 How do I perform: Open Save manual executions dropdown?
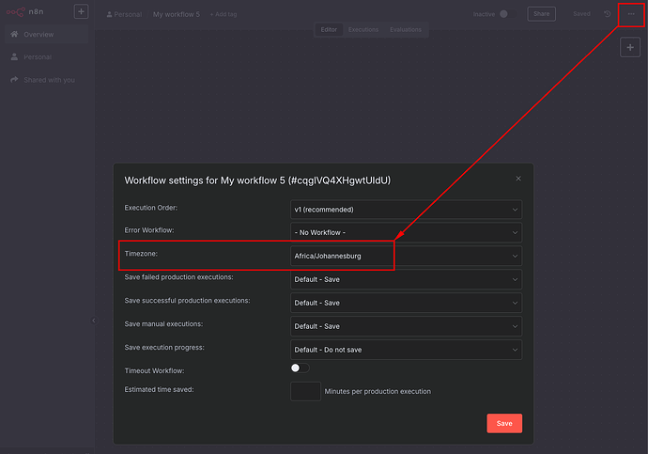406,326
